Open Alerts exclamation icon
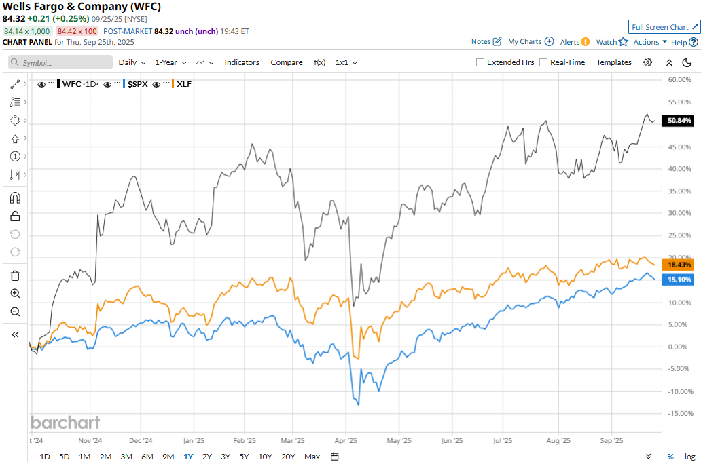Screen dimensions: 701x462 click(586, 42)
